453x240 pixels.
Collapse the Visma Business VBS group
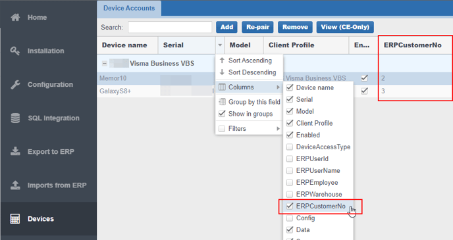(105, 63)
